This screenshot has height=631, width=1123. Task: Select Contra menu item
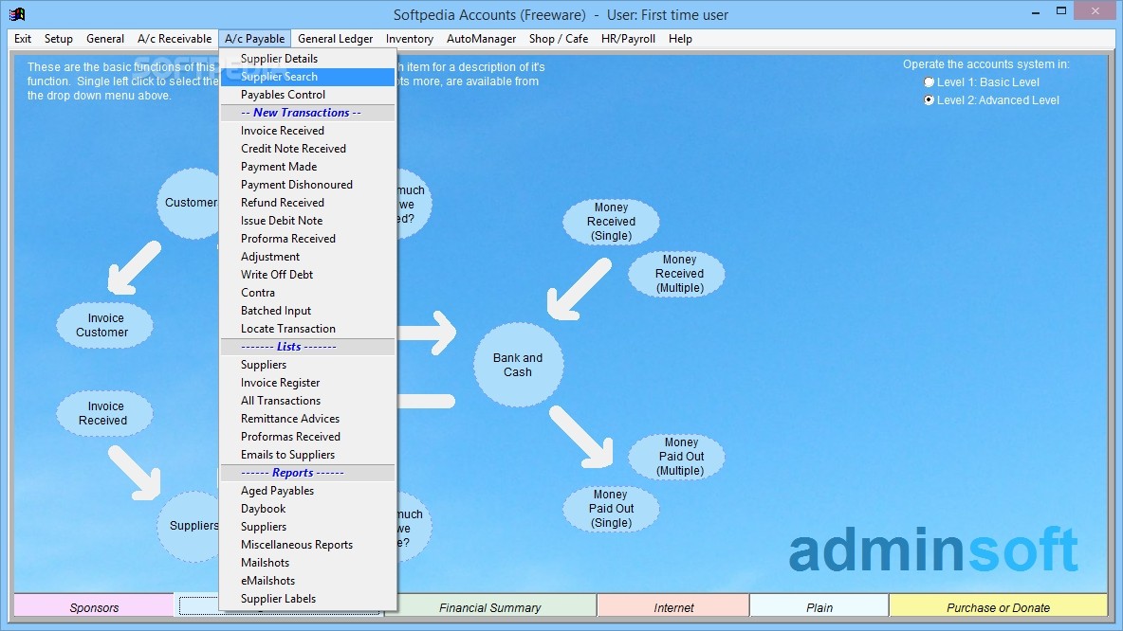coord(308,293)
